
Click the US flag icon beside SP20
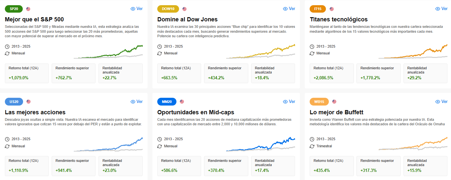[x=28, y=9]
